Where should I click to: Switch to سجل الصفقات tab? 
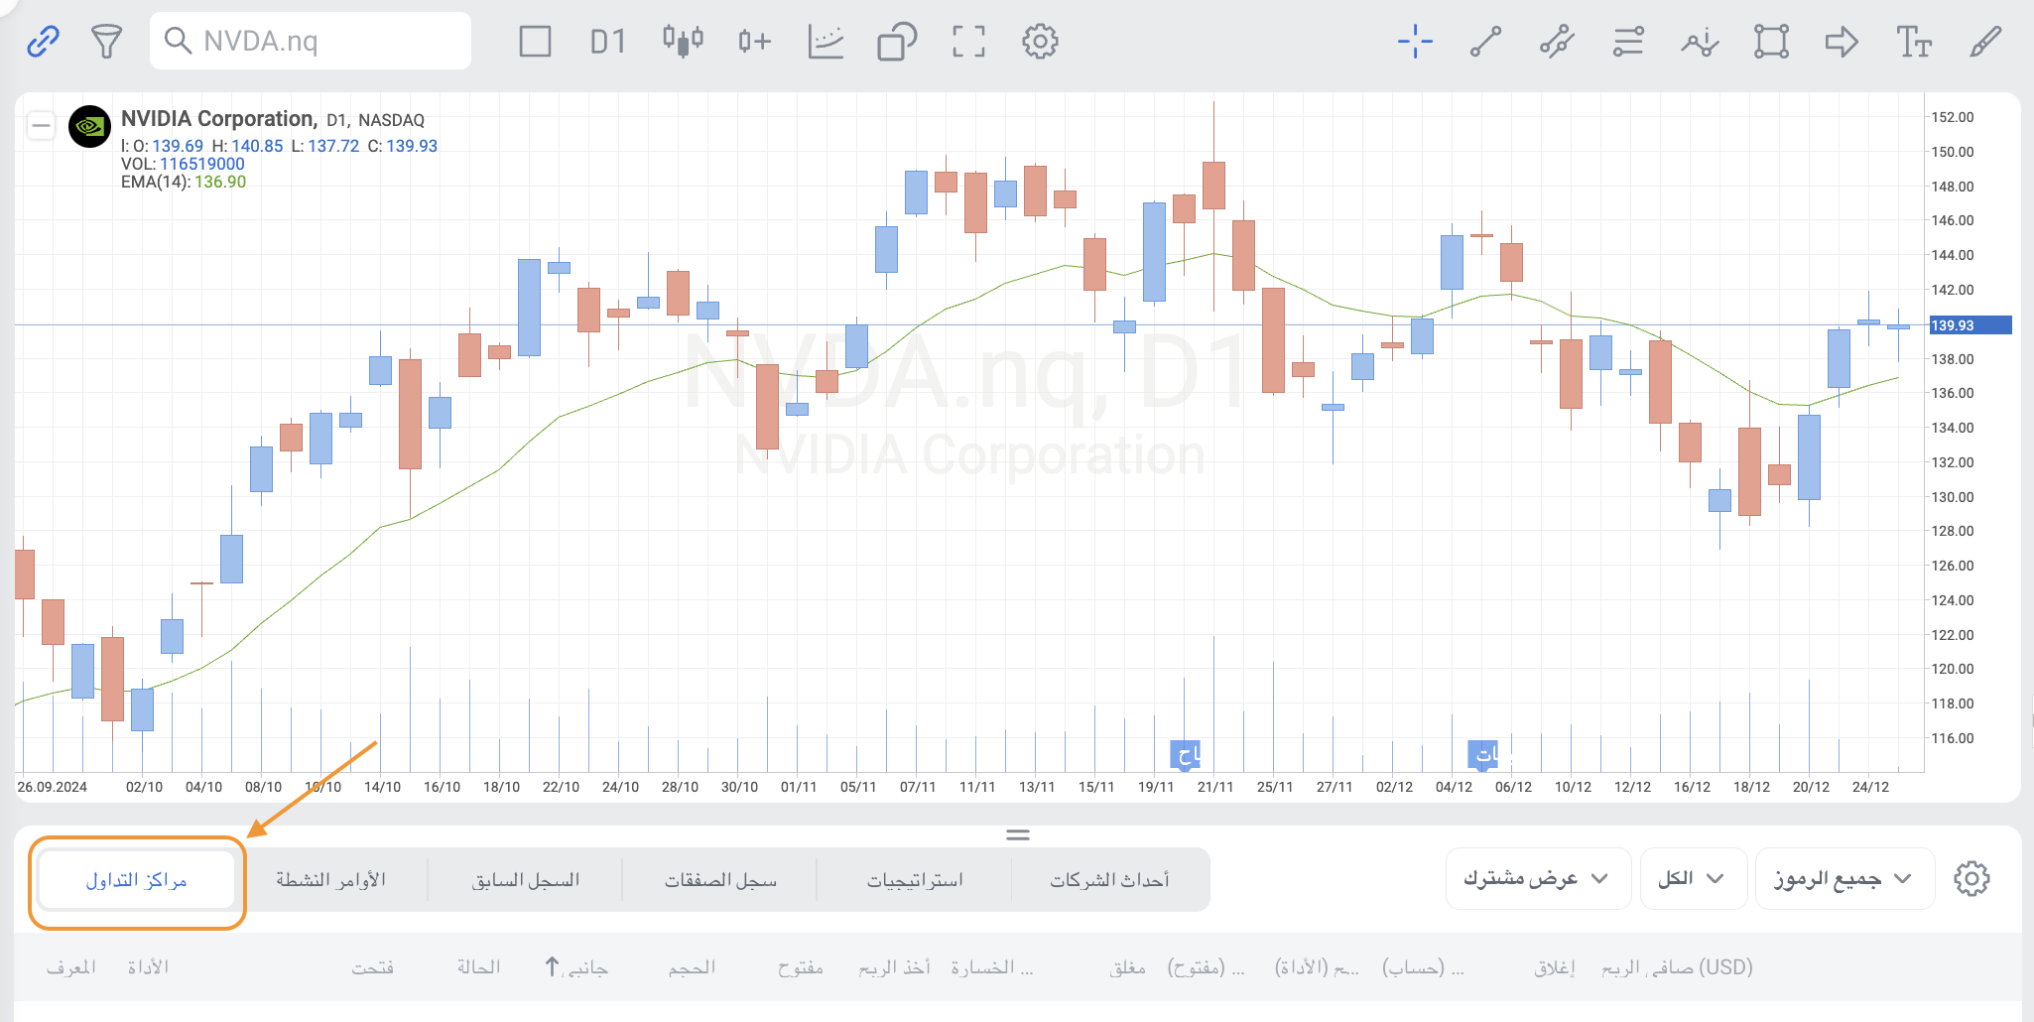tap(720, 880)
